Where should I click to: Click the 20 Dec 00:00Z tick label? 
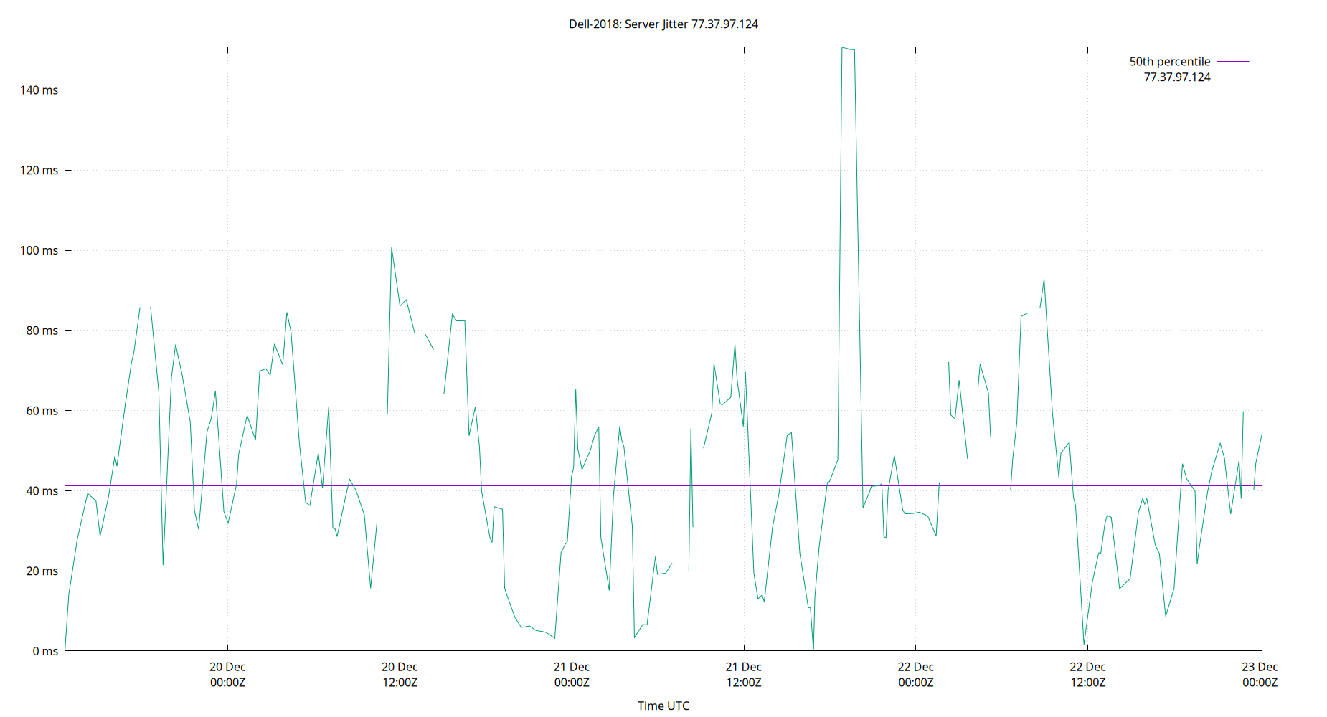click(227, 674)
